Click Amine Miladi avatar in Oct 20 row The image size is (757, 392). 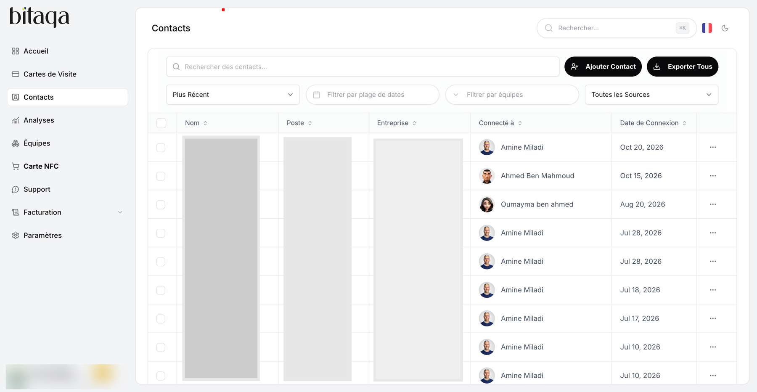[x=487, y=147]
